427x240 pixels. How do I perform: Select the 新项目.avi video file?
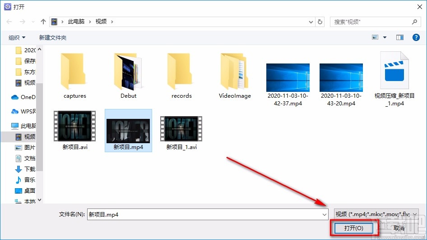pos(75,131)
